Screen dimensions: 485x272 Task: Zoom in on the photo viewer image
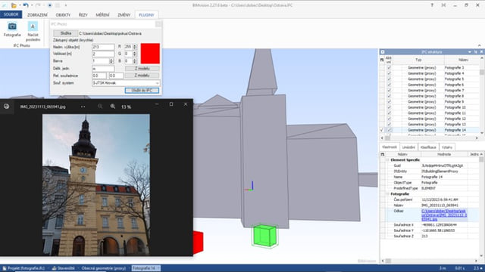[113, 107]
